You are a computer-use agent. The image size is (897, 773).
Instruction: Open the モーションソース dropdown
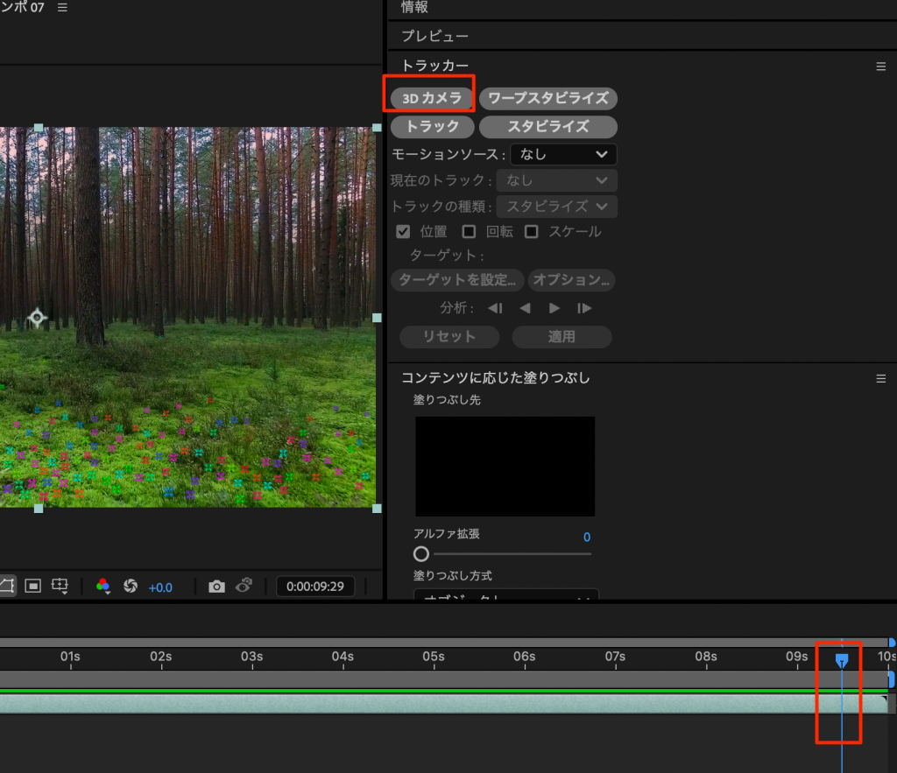[x=563, y=155]
